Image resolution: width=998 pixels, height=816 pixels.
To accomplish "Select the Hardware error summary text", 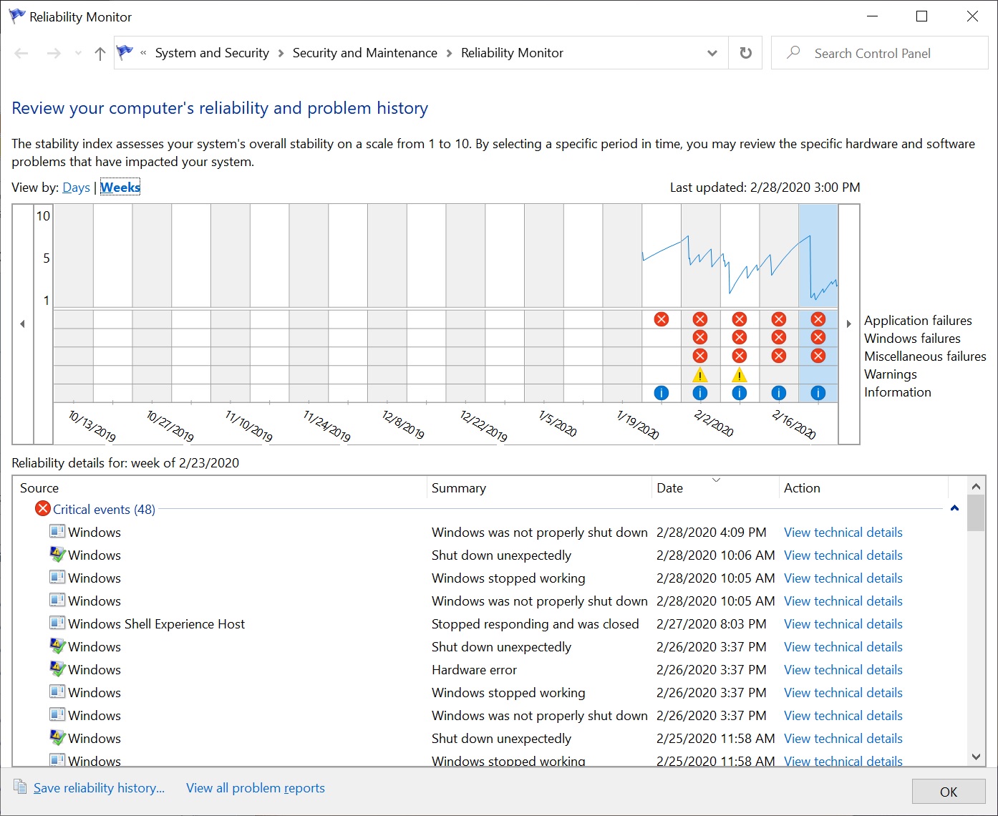I will 474,670.
